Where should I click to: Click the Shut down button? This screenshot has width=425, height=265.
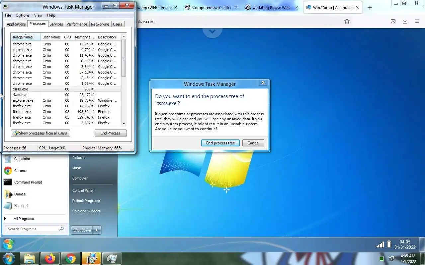pos(82,230)
